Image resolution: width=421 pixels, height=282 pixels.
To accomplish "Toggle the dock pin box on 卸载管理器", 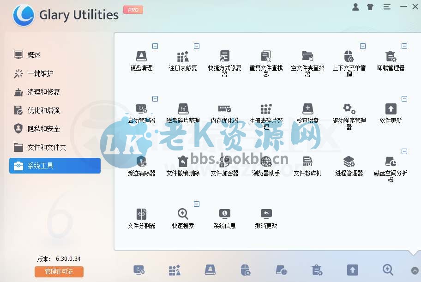I will [x=404, y=46].
